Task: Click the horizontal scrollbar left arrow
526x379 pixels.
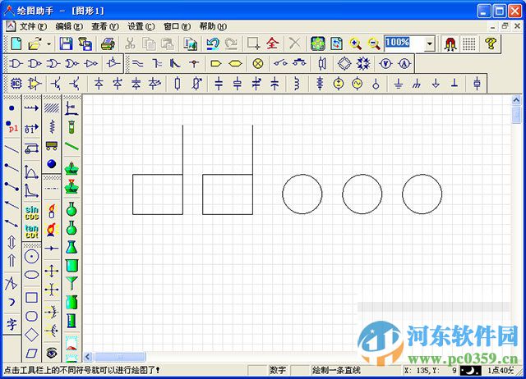Action: pyautogui.click(x=88, y=357)
